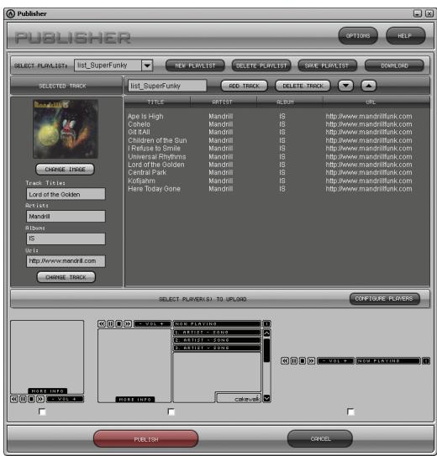
Task: Open CONFIGURE PLAYERS
Action: (x=385, y=299)
